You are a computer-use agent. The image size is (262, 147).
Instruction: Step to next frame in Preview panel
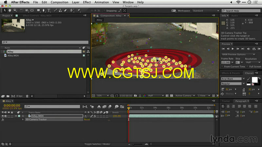238,49
